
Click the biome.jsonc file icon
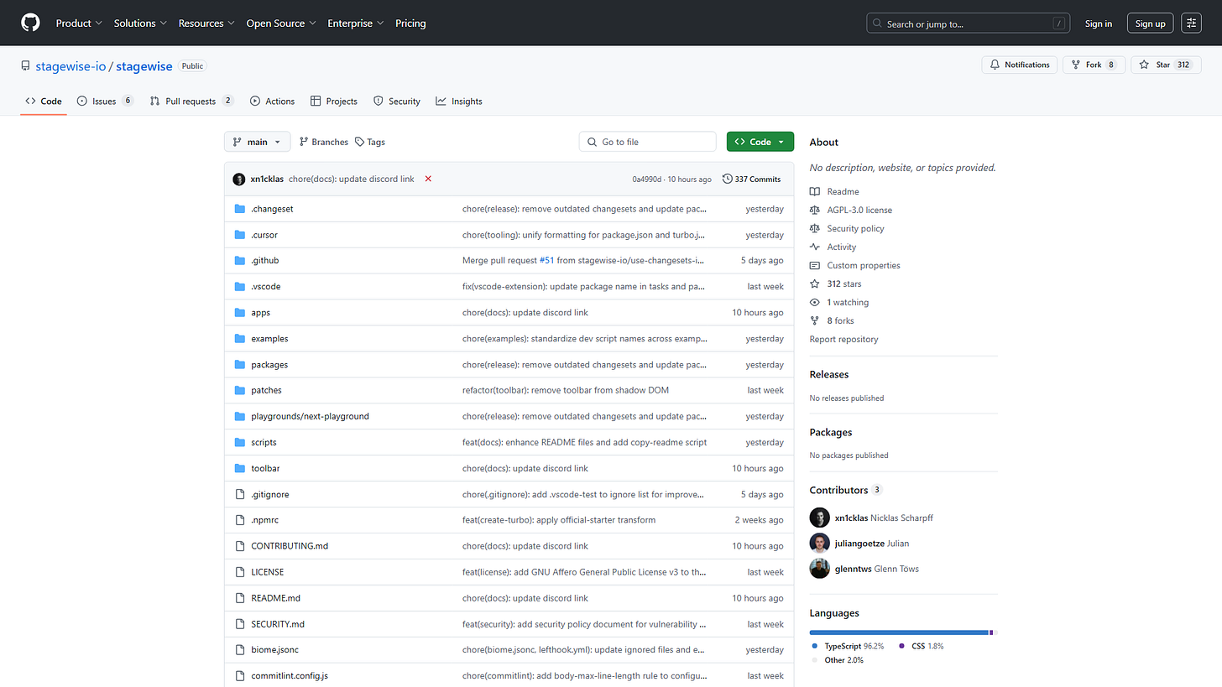tap(240, 650)
